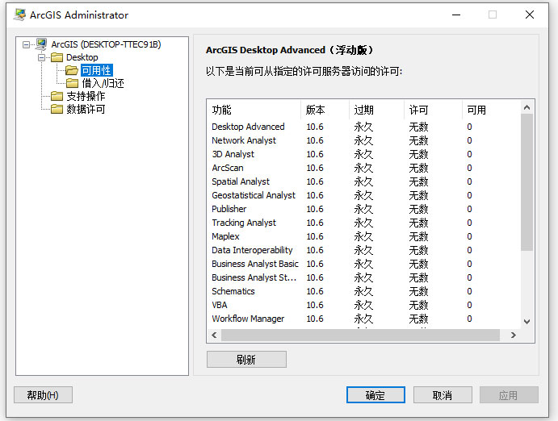Click the folder icon beside 数据许可

click(x=57, y=109)
